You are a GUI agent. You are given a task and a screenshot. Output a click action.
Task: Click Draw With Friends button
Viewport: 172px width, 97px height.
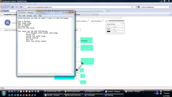click(x=9, y=30)
